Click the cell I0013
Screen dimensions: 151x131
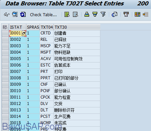pos(18,110)
